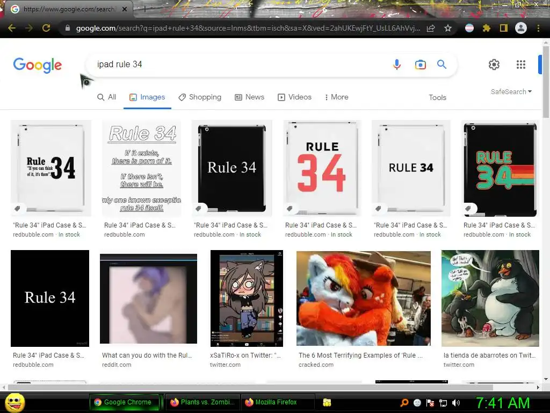Select the Images tab
The image size is (550, 413).
(147, 97)
